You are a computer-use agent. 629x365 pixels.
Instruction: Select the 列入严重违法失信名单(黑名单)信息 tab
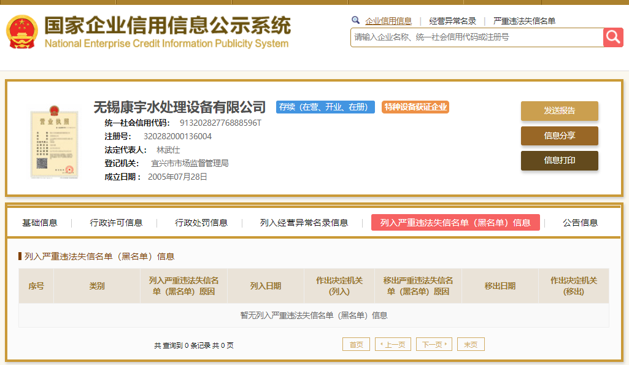[x=455, y=223]
